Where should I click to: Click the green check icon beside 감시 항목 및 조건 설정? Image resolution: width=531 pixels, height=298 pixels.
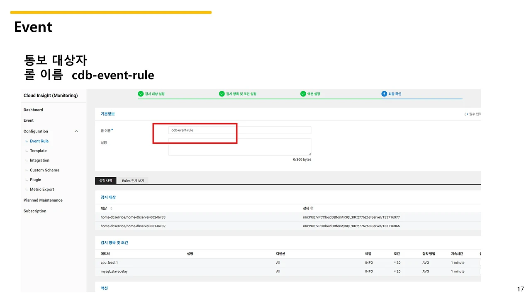coord(222,94)
